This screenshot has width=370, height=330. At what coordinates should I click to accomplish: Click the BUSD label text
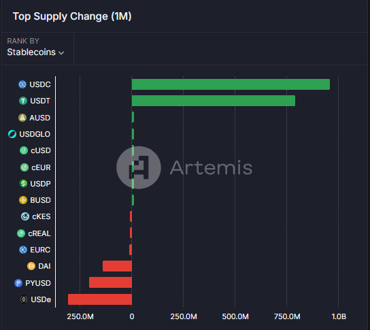click(40, 200)
